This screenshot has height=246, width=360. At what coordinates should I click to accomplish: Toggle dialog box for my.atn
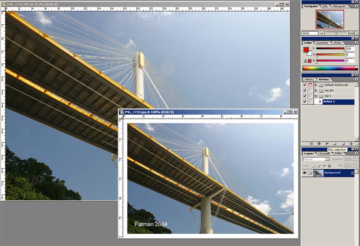tap(310, 91)
